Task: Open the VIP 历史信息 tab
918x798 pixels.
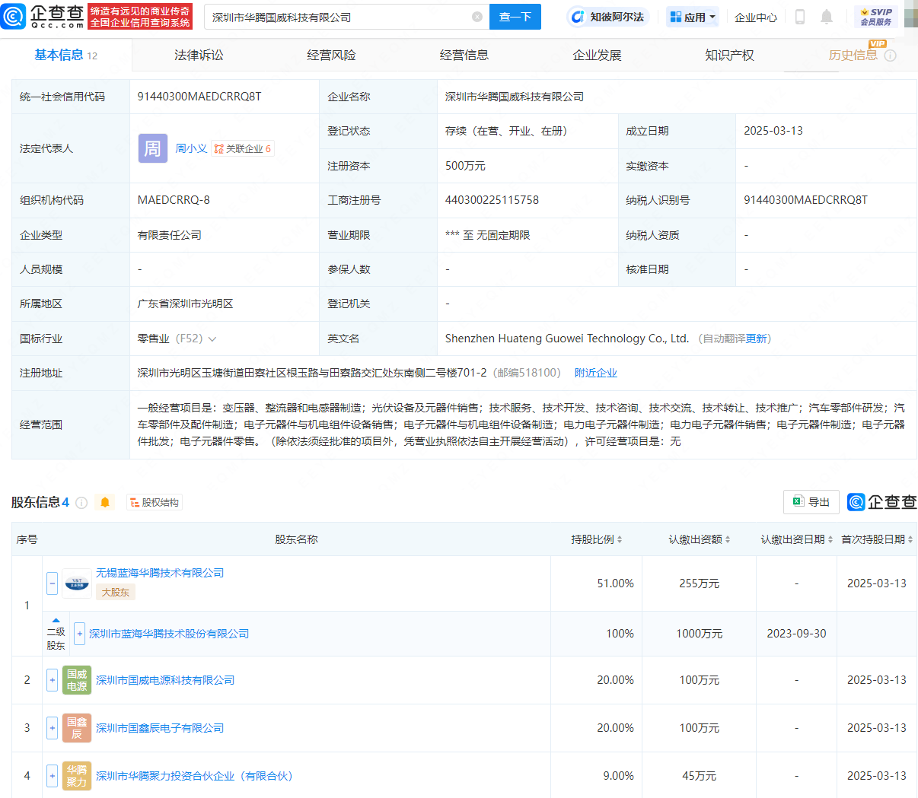Action: pos(853,55)
